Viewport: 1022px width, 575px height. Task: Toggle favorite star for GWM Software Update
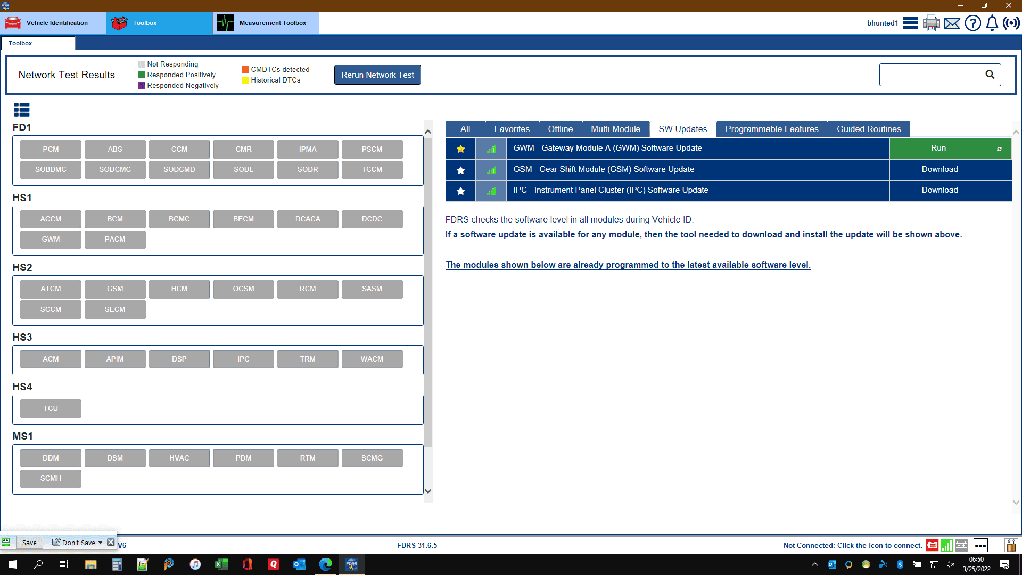461,149
